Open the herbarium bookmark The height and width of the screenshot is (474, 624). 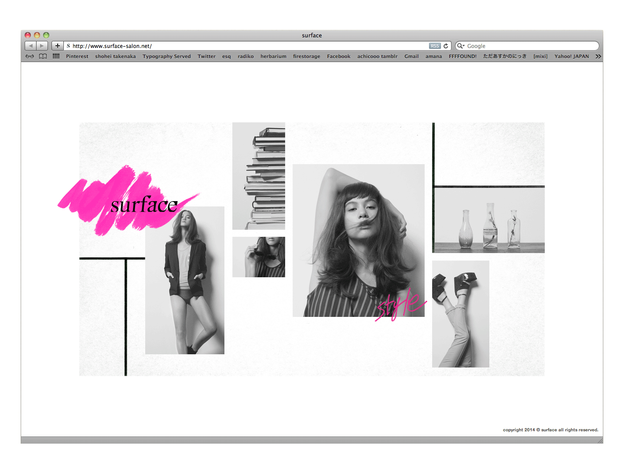point(273,56)
